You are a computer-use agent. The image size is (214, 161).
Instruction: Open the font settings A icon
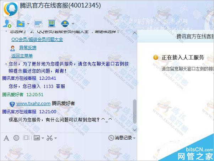click(x=6, y=138)
